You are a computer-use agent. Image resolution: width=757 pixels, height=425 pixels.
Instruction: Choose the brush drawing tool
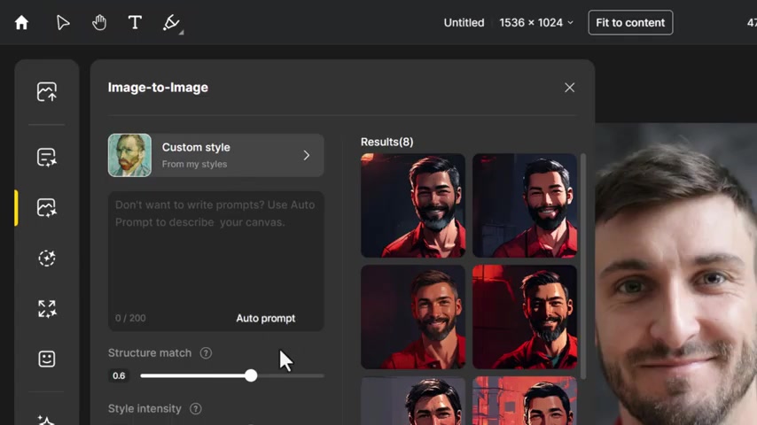pos(171,22)
